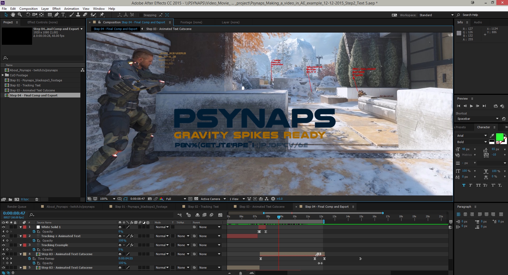Open the viewer magnification 100% dropdown
The width and height of the screenshot is (508, 275).
pyautogui.click(x=107, y=199)
